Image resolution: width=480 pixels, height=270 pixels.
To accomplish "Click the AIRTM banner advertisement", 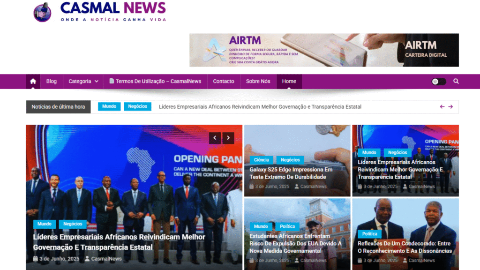I will [x=324, y=50].
